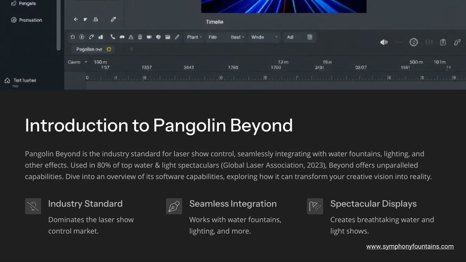Image resolution: width=466 pixels, height=262 pixels.
Task: Click the grid icon right of Aul
Action: click(309, 37)
